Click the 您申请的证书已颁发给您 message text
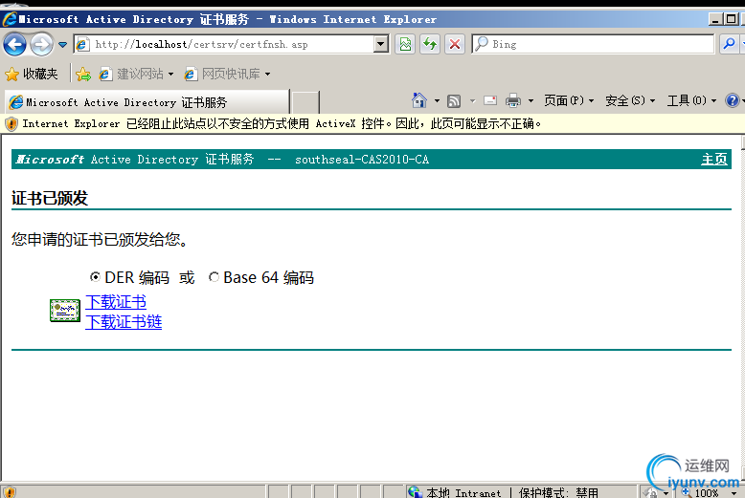The image size is (745, 498). pos(100,239)
